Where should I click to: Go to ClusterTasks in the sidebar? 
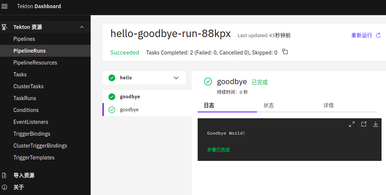click(x=45, y=86)
